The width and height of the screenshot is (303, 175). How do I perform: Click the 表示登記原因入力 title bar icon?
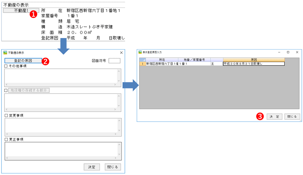coord(140,52)
